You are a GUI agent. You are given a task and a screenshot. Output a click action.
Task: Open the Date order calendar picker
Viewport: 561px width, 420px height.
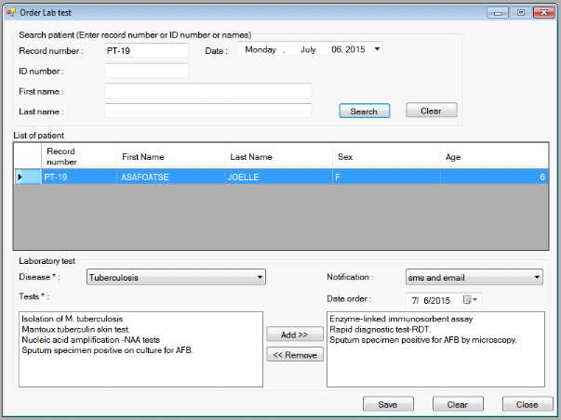click(x=473, y=299)
